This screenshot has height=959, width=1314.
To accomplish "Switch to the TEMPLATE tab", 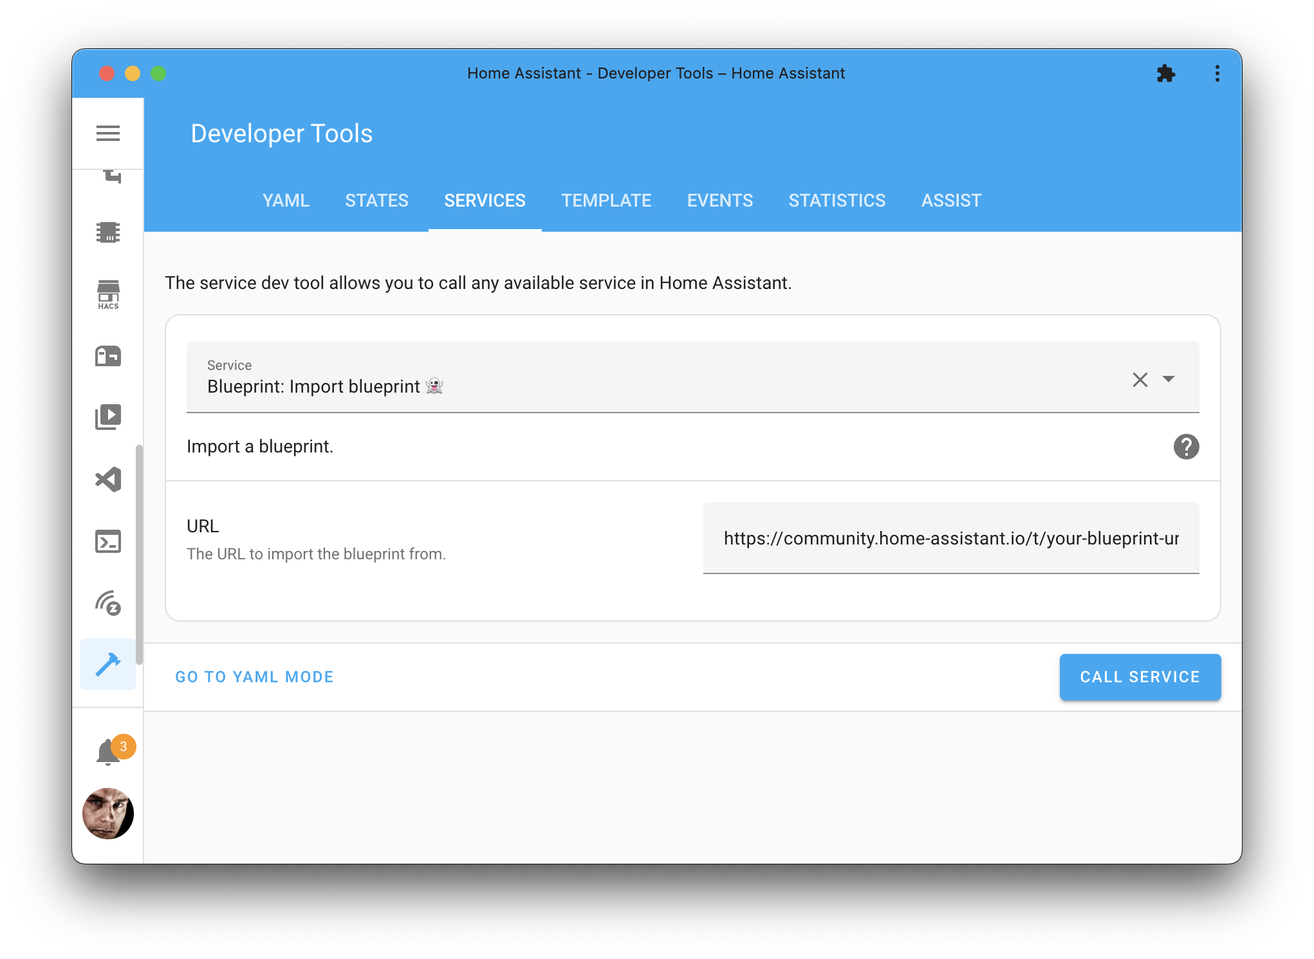I will [x=607, y=200].
